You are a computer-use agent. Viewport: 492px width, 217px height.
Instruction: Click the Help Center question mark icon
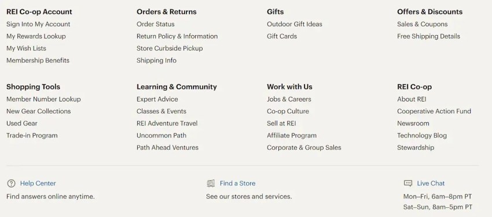[x=12, y=184]
